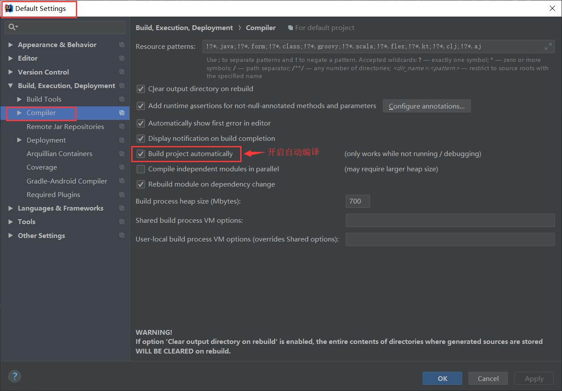This screenshot has height=391, width=562.
Task: Click the Cancel button
Action: pyautogui.click(x=488, y=378)
